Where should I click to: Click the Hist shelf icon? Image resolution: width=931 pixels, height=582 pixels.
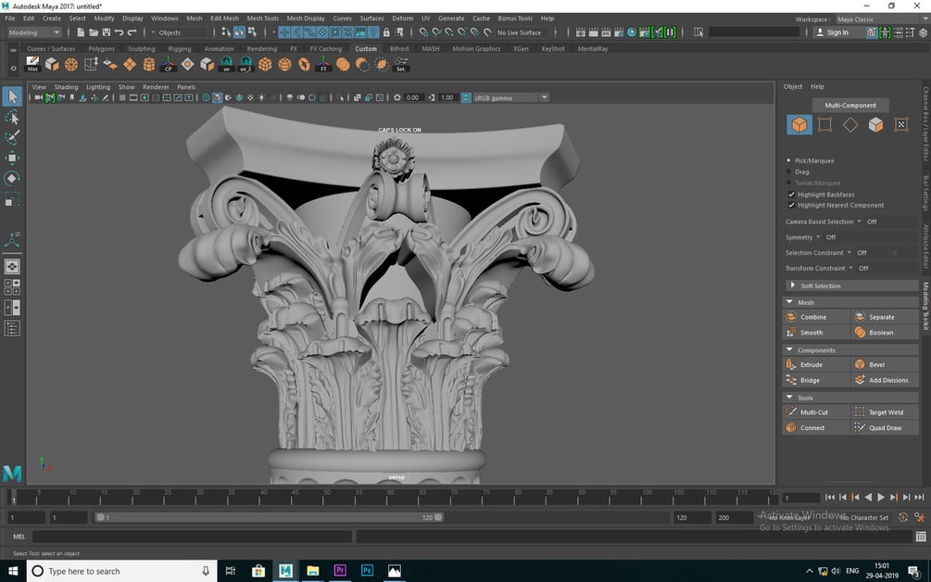pos(32,64)
